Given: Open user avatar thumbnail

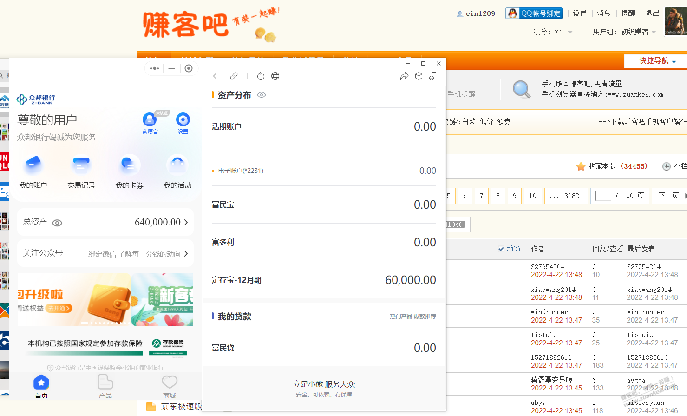Looking at the screenshot, I should pos(676,21).
